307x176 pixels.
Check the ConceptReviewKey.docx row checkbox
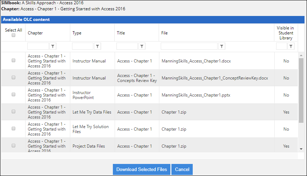[x=13, y=77]
